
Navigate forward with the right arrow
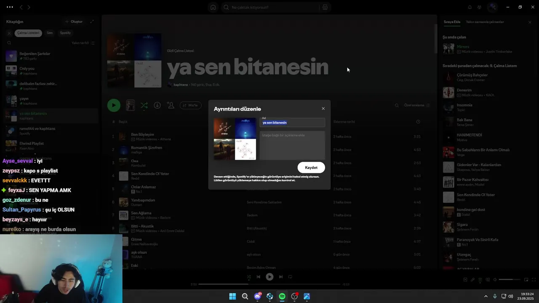(29, 7)
